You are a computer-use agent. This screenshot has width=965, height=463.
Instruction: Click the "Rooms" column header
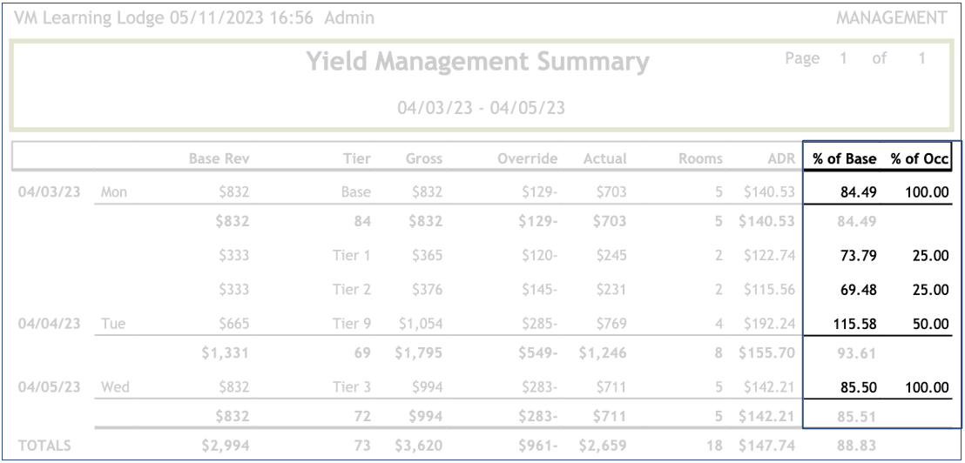[x=700, y=158]
